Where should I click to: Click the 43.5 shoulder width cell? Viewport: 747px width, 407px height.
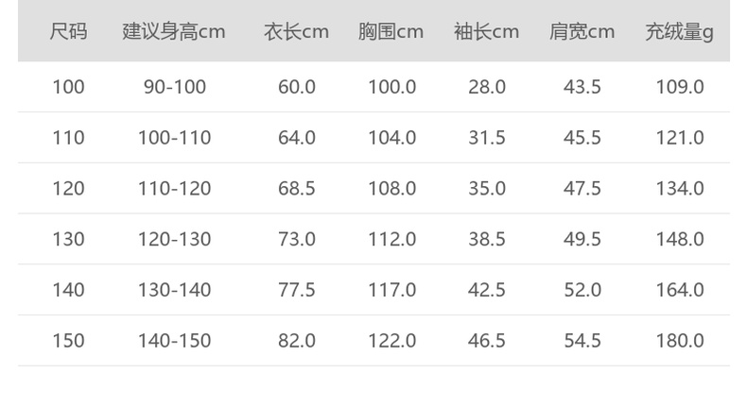pos(582,87)
